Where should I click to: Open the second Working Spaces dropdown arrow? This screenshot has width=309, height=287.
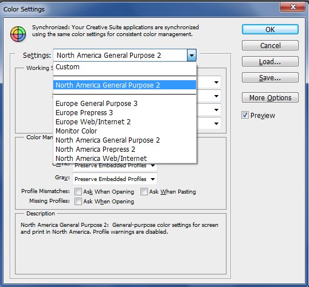click(x=216, y=96)
